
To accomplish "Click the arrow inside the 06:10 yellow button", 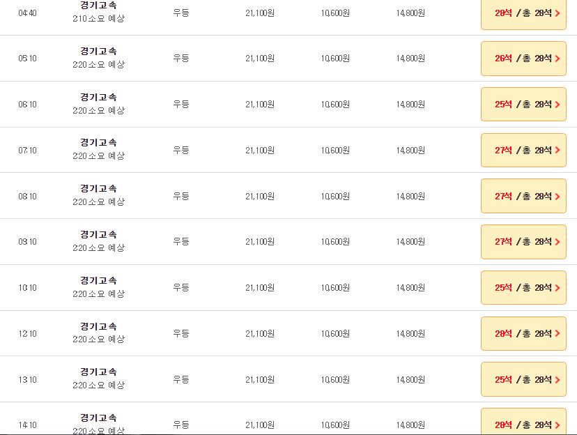I will (x=557, y=104).
